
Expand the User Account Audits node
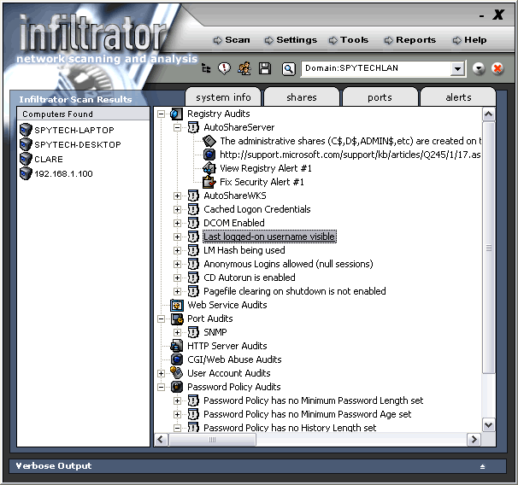coord(161,373)
